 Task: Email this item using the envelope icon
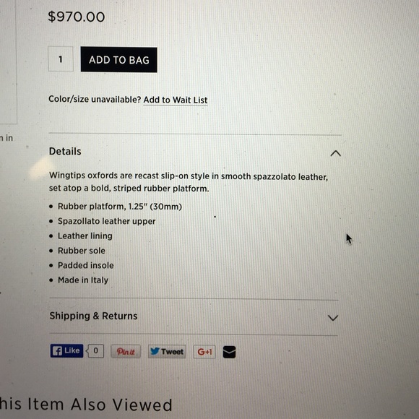tap(229, 352)
